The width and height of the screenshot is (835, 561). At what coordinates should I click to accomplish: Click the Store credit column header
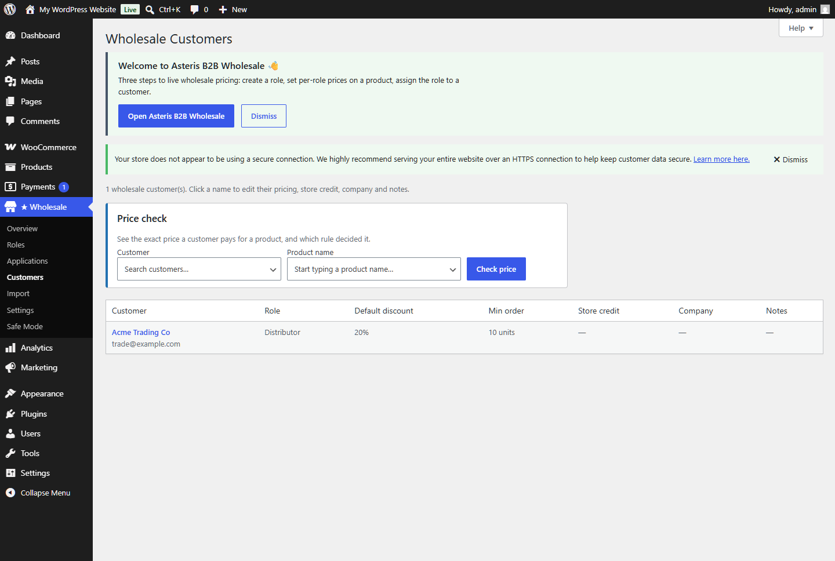tap(598, 311)
